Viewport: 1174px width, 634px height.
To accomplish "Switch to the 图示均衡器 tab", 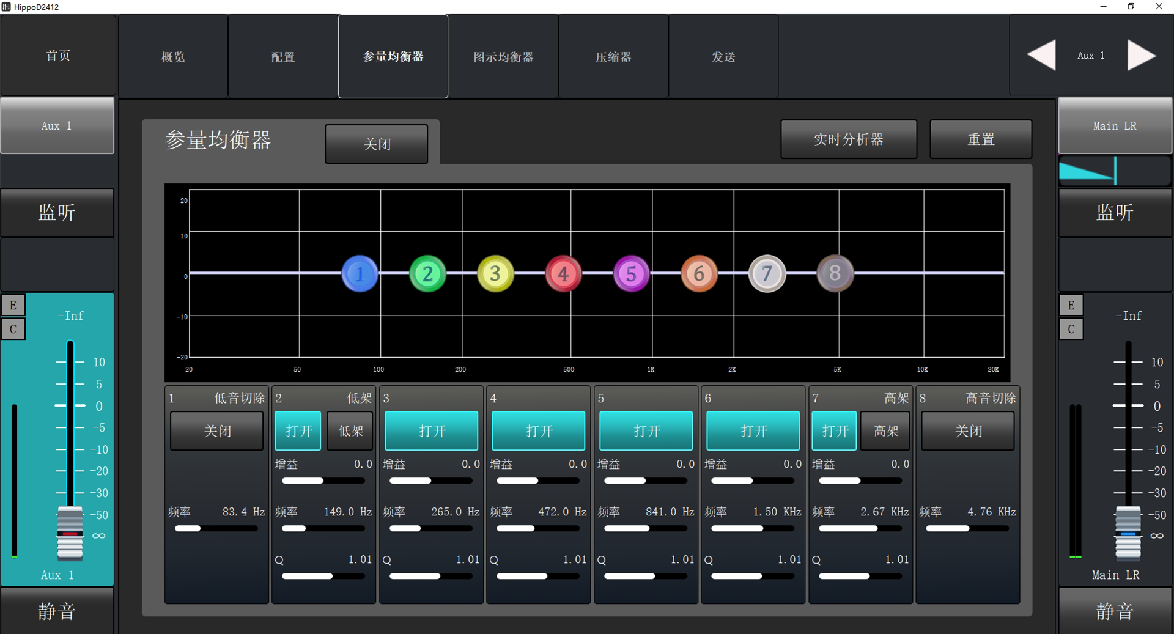I will [x=503, y=56].
